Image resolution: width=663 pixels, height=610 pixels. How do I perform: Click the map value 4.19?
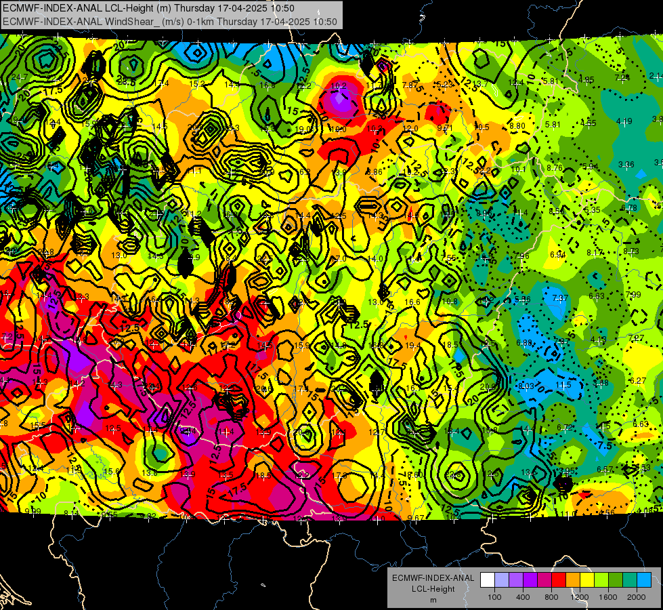click(x=624, y=121)
